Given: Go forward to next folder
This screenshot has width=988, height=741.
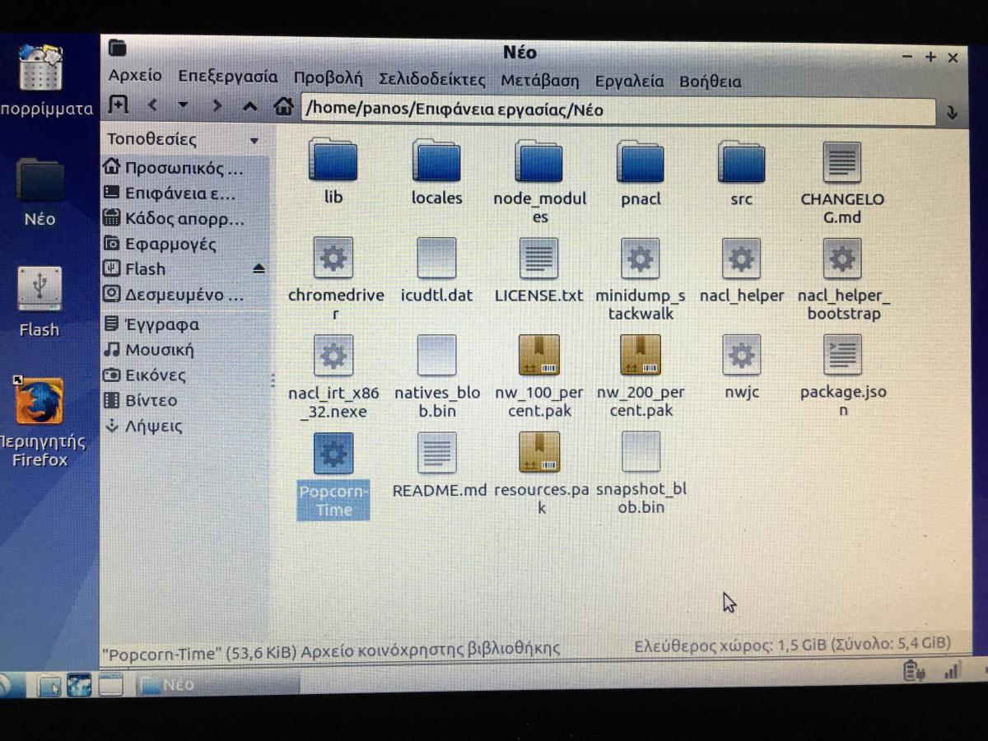Looking at the screenshot, I should (x=217, y=105).
